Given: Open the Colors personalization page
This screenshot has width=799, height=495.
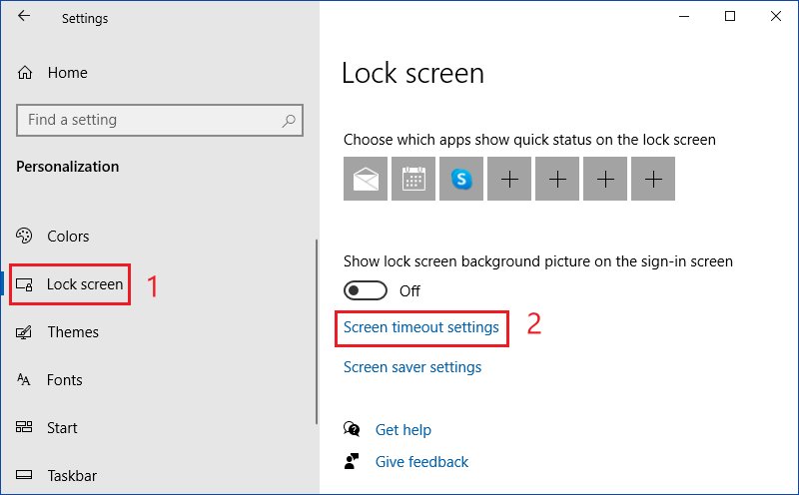Looking at the screenshot, I should click(x=68, y=237).
